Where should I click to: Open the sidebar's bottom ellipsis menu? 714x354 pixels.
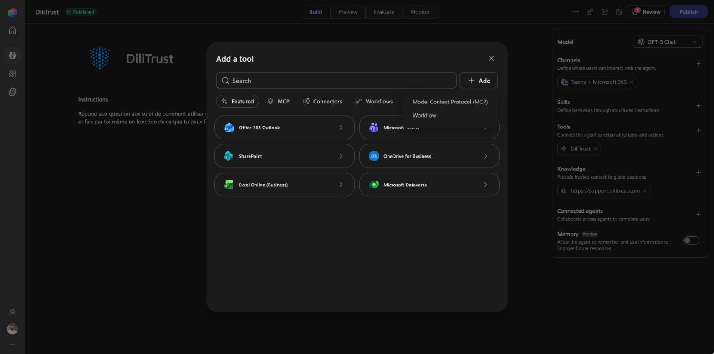12,344
